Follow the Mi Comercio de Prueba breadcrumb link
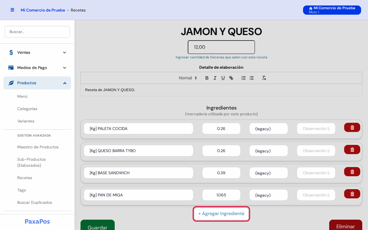 click(x=43, y=10)
